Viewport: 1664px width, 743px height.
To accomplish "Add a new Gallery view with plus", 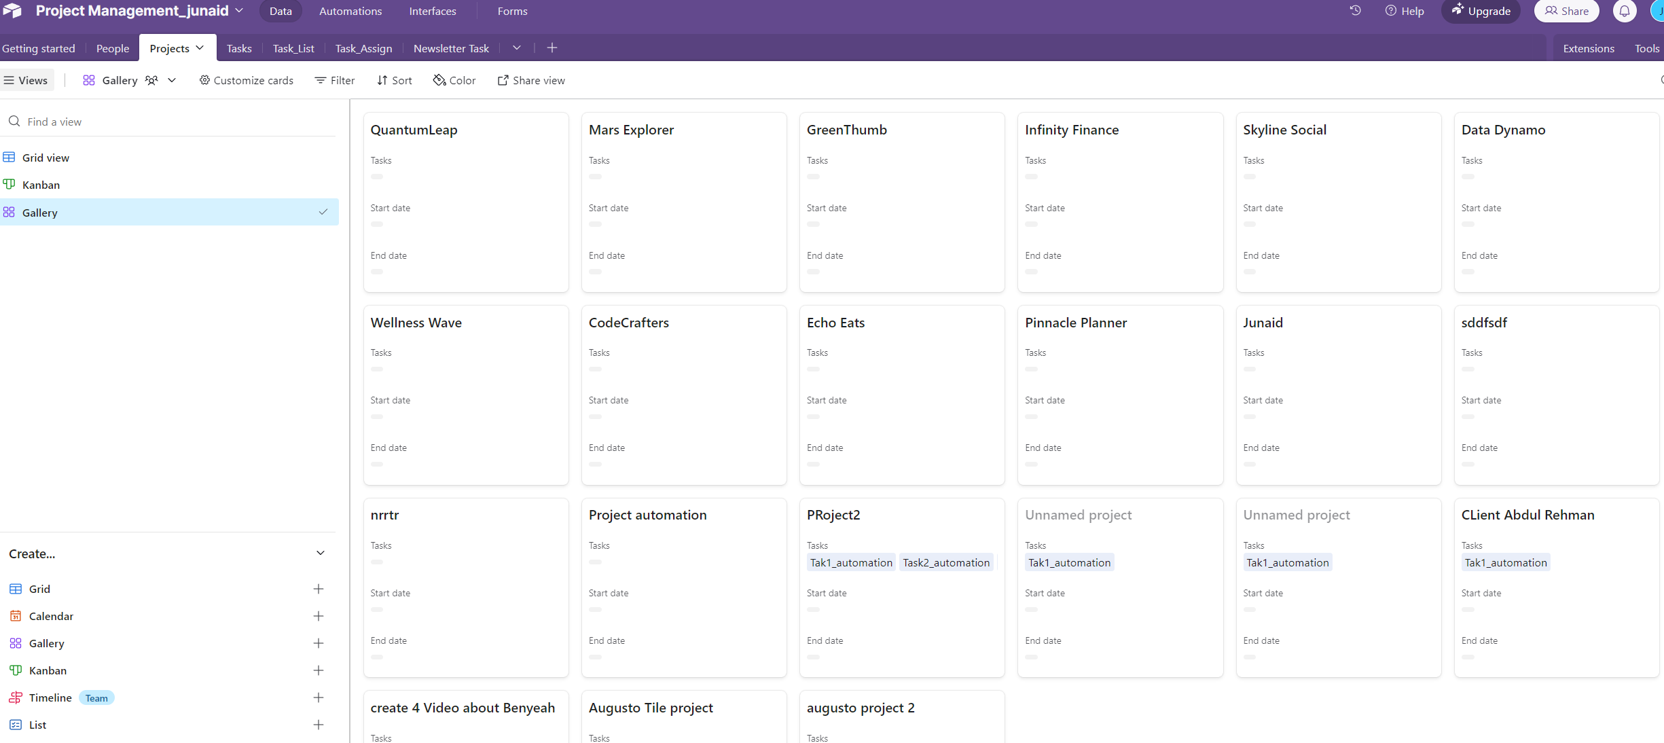I will [x=318, y=643].
